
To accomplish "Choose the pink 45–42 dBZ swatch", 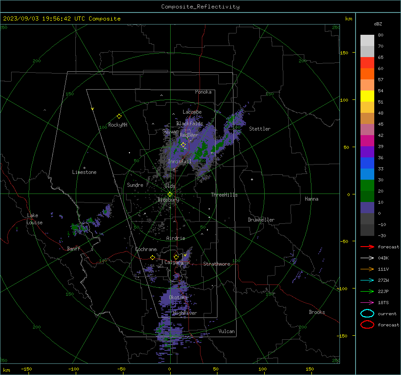I will tap(367, 129).
